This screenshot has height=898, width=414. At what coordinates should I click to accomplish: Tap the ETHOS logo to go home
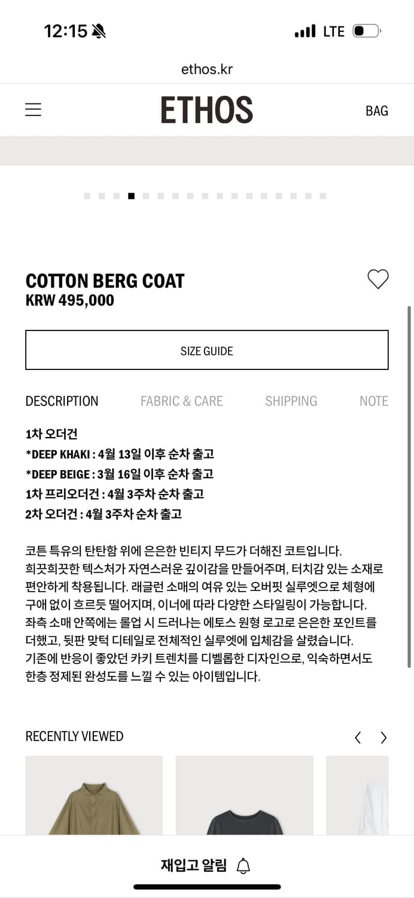click(x=207, y=110)
